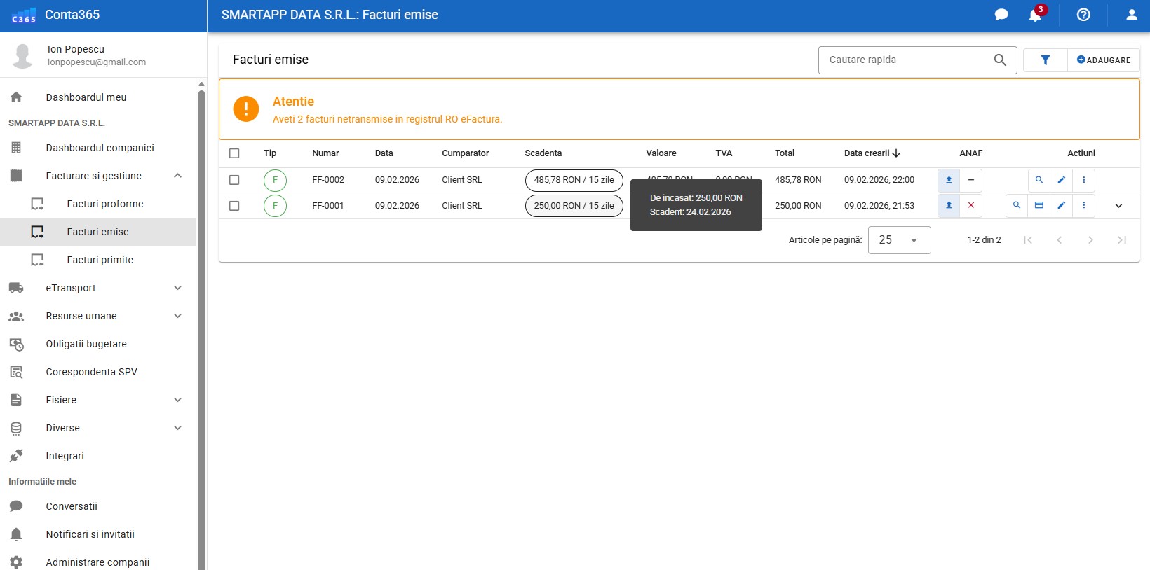Edit invoice FF-0001 with pencil icon
The height and width of the screenshot is (570, 1150).
pos(1061,206)
